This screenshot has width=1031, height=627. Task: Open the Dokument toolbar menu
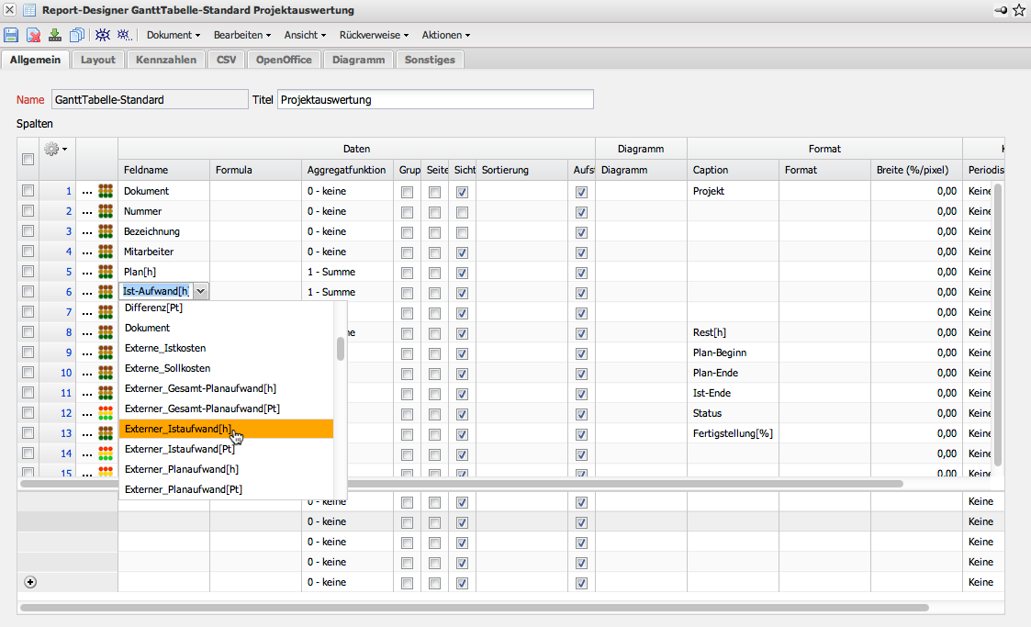point(174,35)
